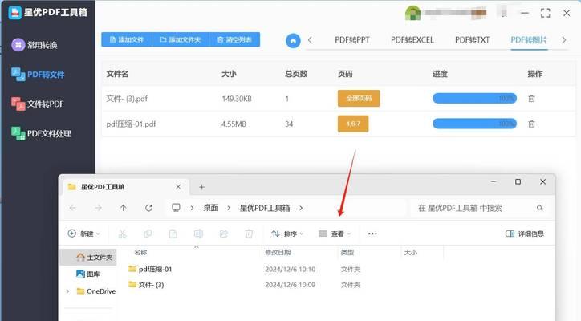Close the 星优PDF工具箱 Explorer tab

178,187
